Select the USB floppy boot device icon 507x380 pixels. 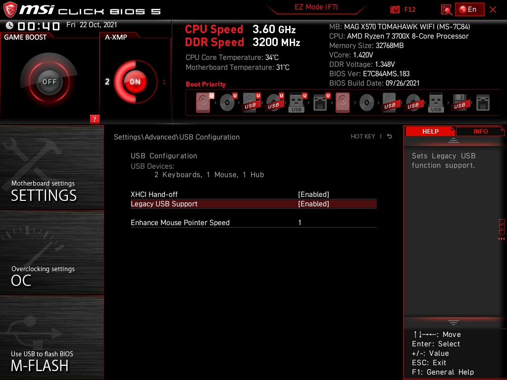click(459, 102)
